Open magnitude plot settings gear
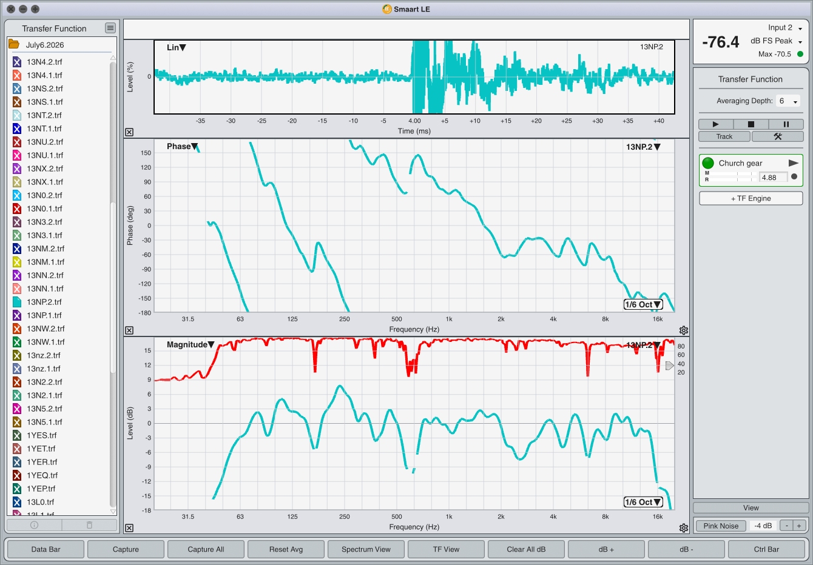813x565 pixels. tap(684, 528)
